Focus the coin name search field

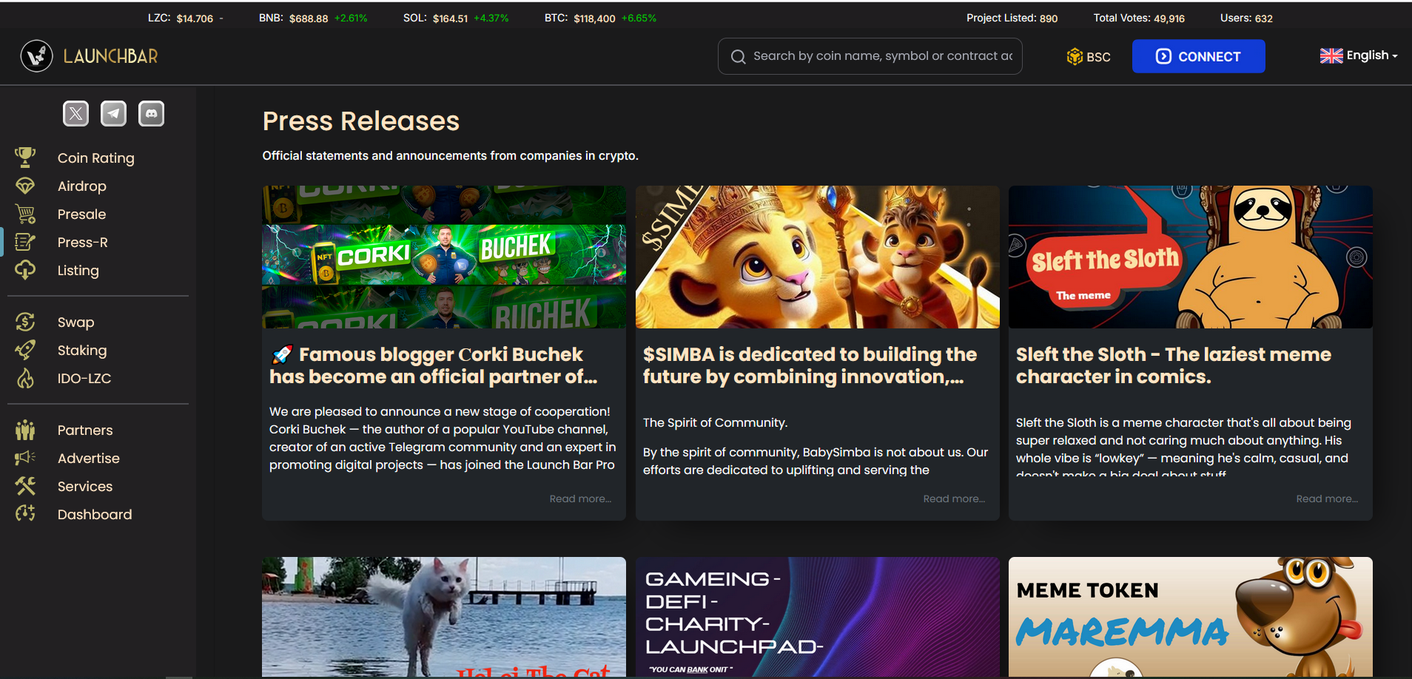pos(881,56)
